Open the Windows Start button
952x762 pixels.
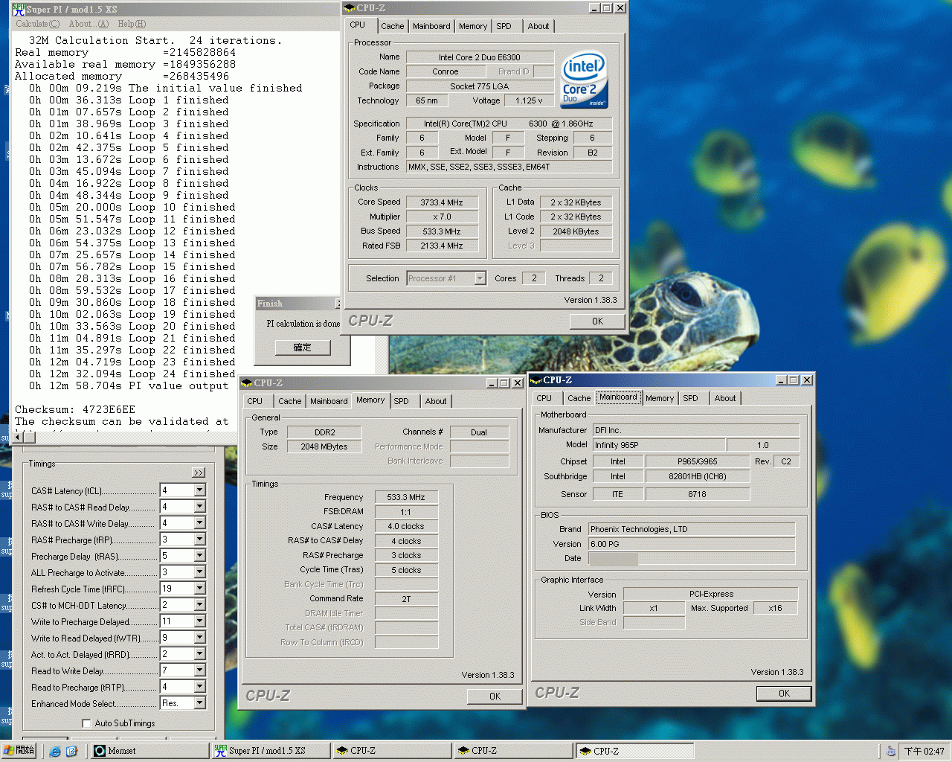click(x=19, y=750)
